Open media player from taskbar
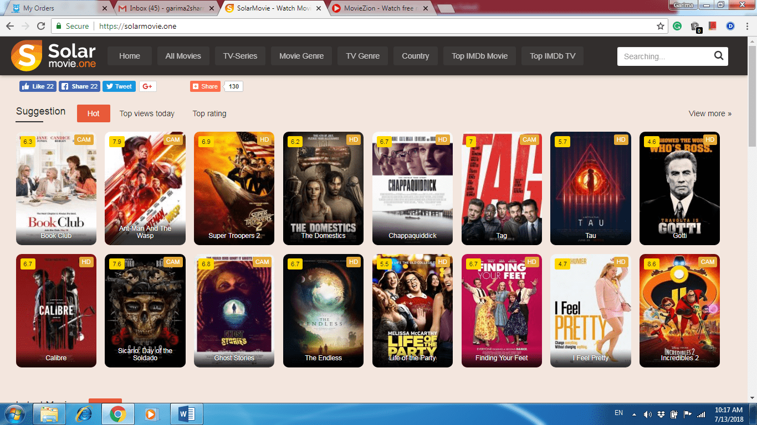This screenshot has height=425, width=757. pos(150,414)
